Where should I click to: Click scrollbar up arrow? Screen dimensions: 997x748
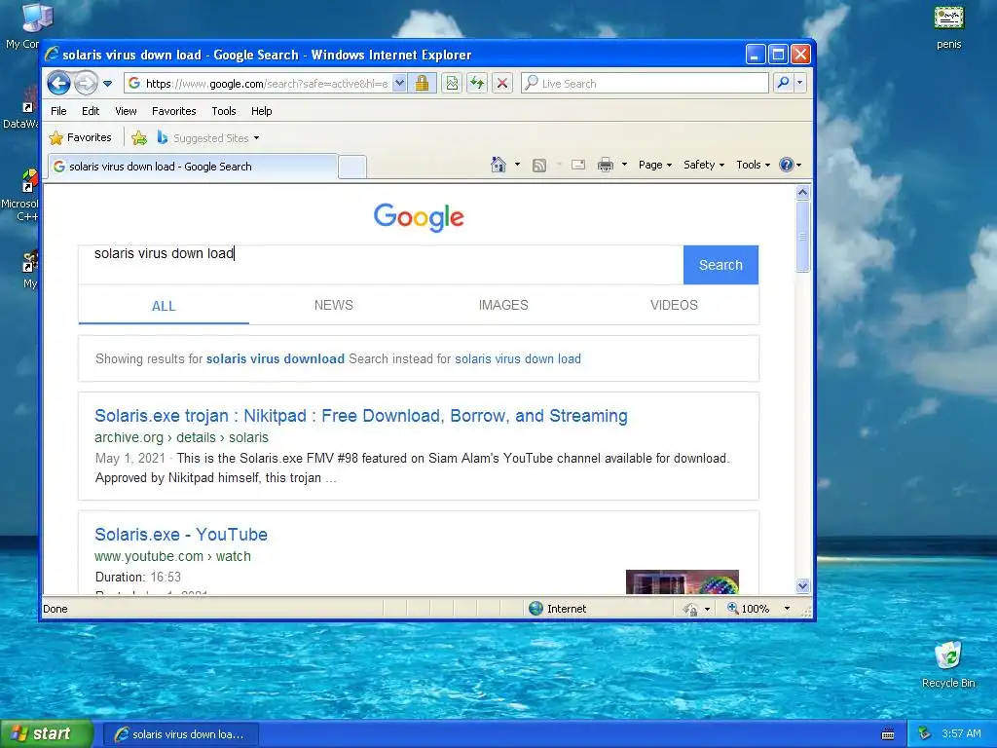click(x=802, y=192)
